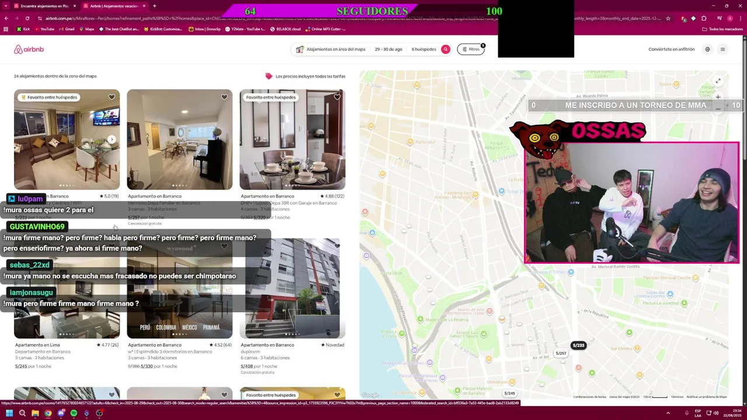This screenshot has height=420, width=747.
Task: Switch to Encuentra alojamientos browser tab
Action: (x=44, y=6)
